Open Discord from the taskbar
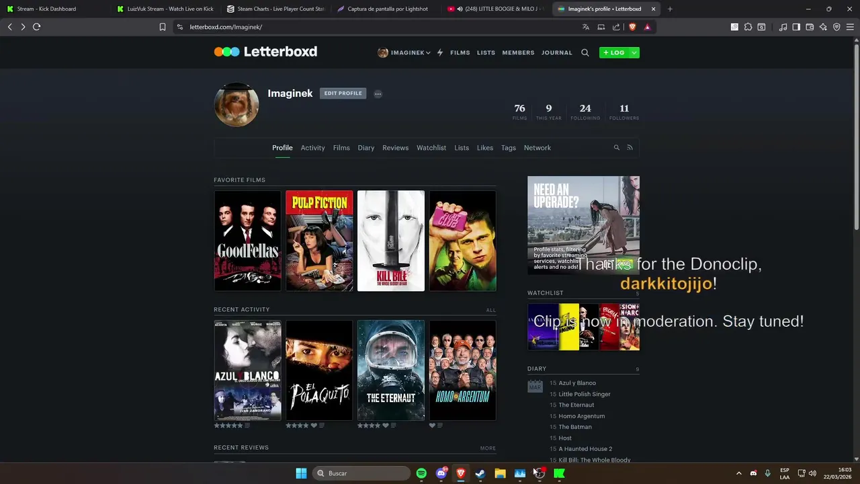 (441, 473)
